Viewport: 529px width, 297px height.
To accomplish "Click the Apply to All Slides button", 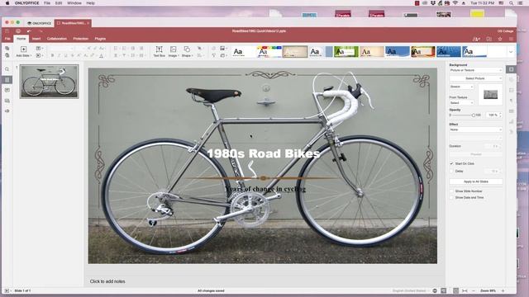I will point(476,181).
